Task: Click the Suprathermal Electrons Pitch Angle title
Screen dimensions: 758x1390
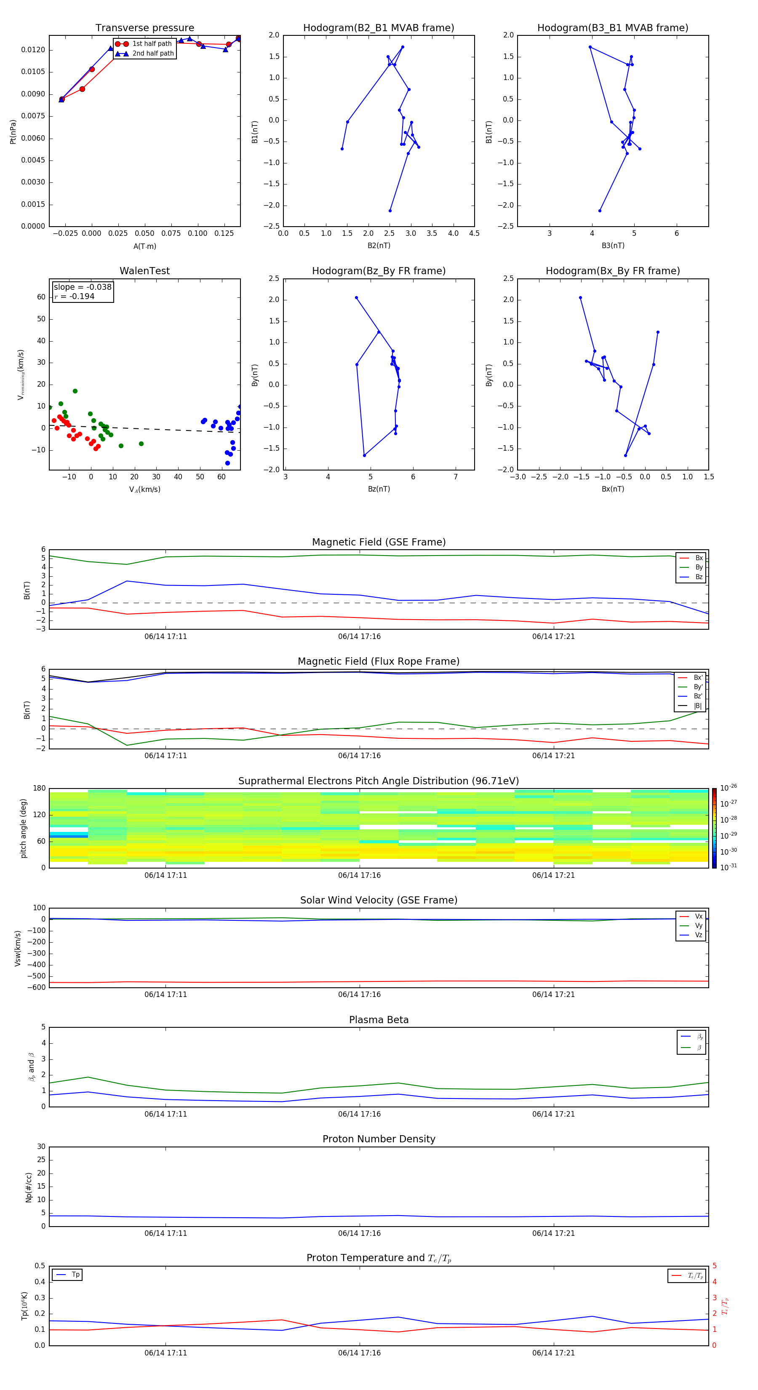Action: [379, 781]
